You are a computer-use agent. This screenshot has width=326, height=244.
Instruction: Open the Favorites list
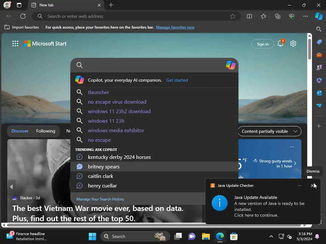click(263, 16)
